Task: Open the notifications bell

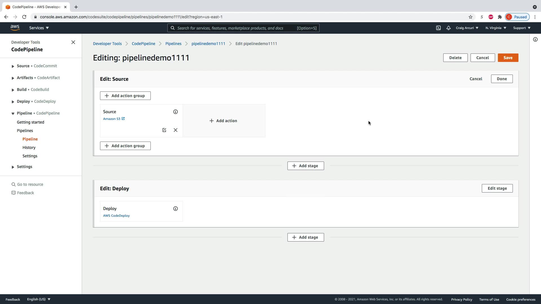Action: click(449, 28)
